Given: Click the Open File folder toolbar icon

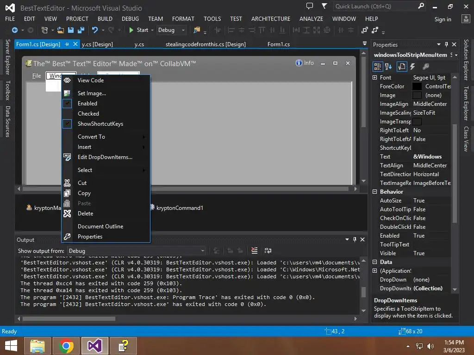Looking at the screenshot, I should click(x=61, y=30).
